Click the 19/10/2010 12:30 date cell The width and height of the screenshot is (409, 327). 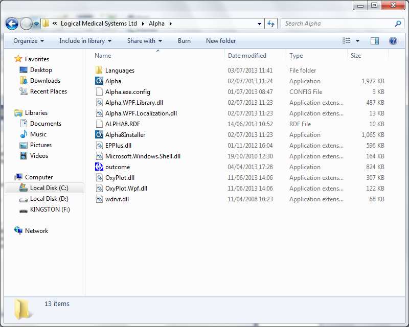250,156
